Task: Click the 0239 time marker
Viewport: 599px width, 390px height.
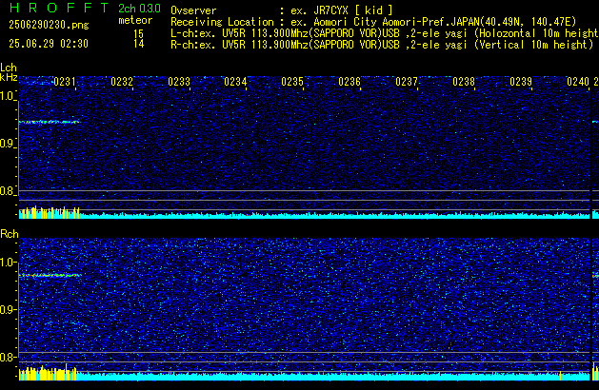Action: click(521, 82)
